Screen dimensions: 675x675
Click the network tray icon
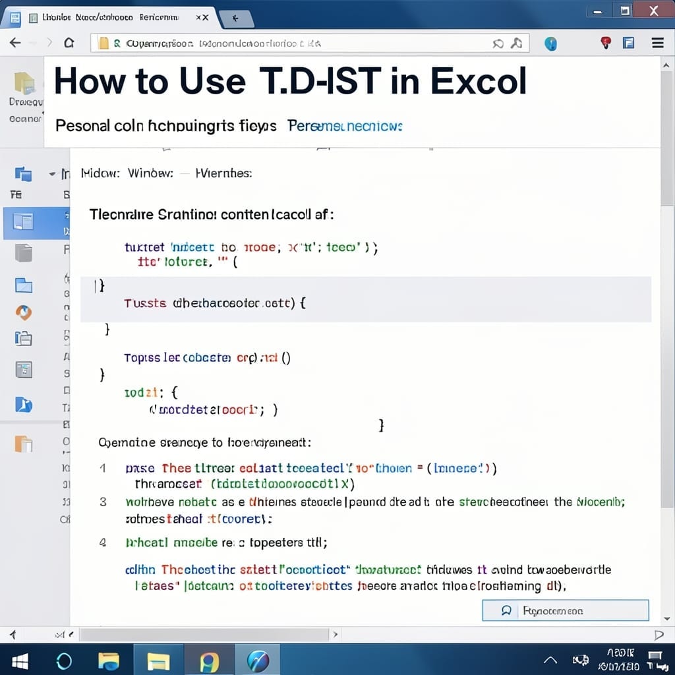580,660
